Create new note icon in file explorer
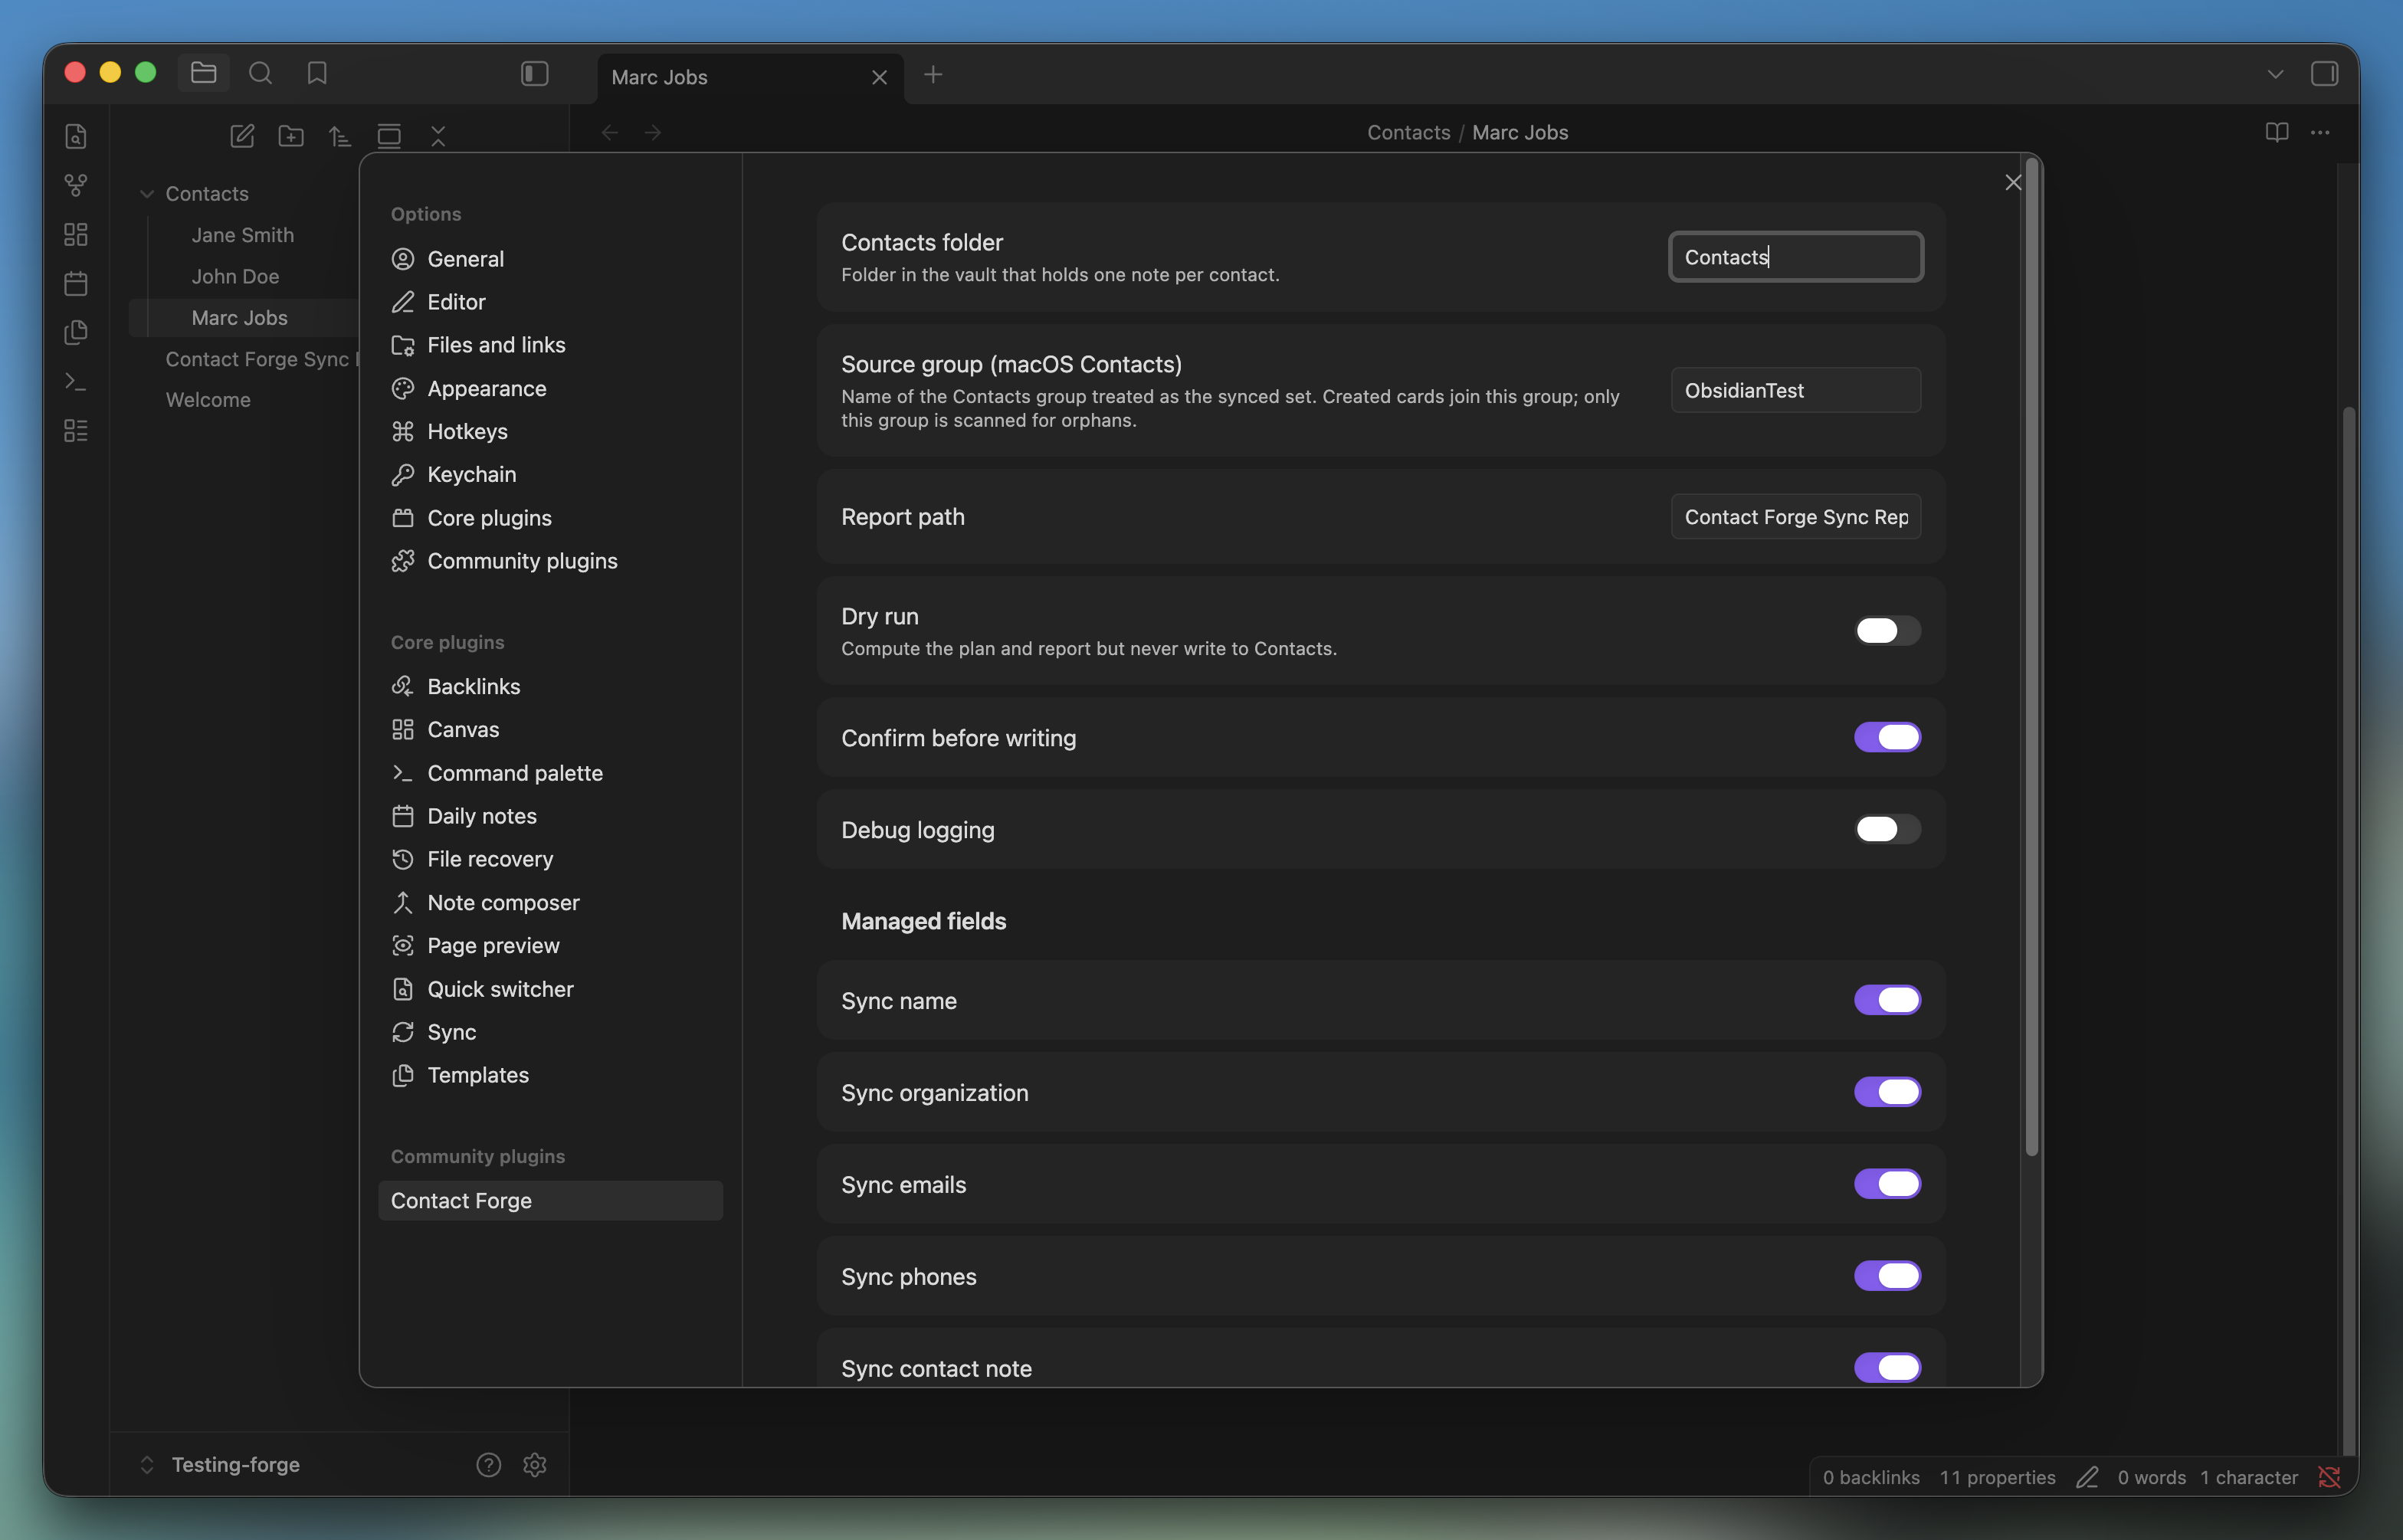The image size is (2403, 1540). [x=242, y=136]
